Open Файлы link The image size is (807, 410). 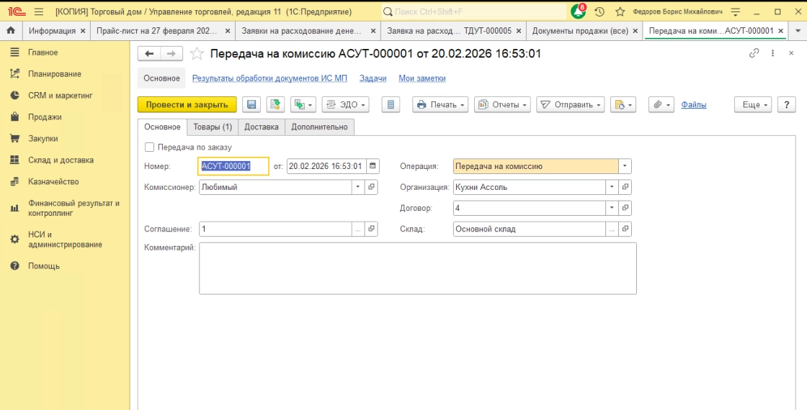pyautogui.click(x=694, y=105)
